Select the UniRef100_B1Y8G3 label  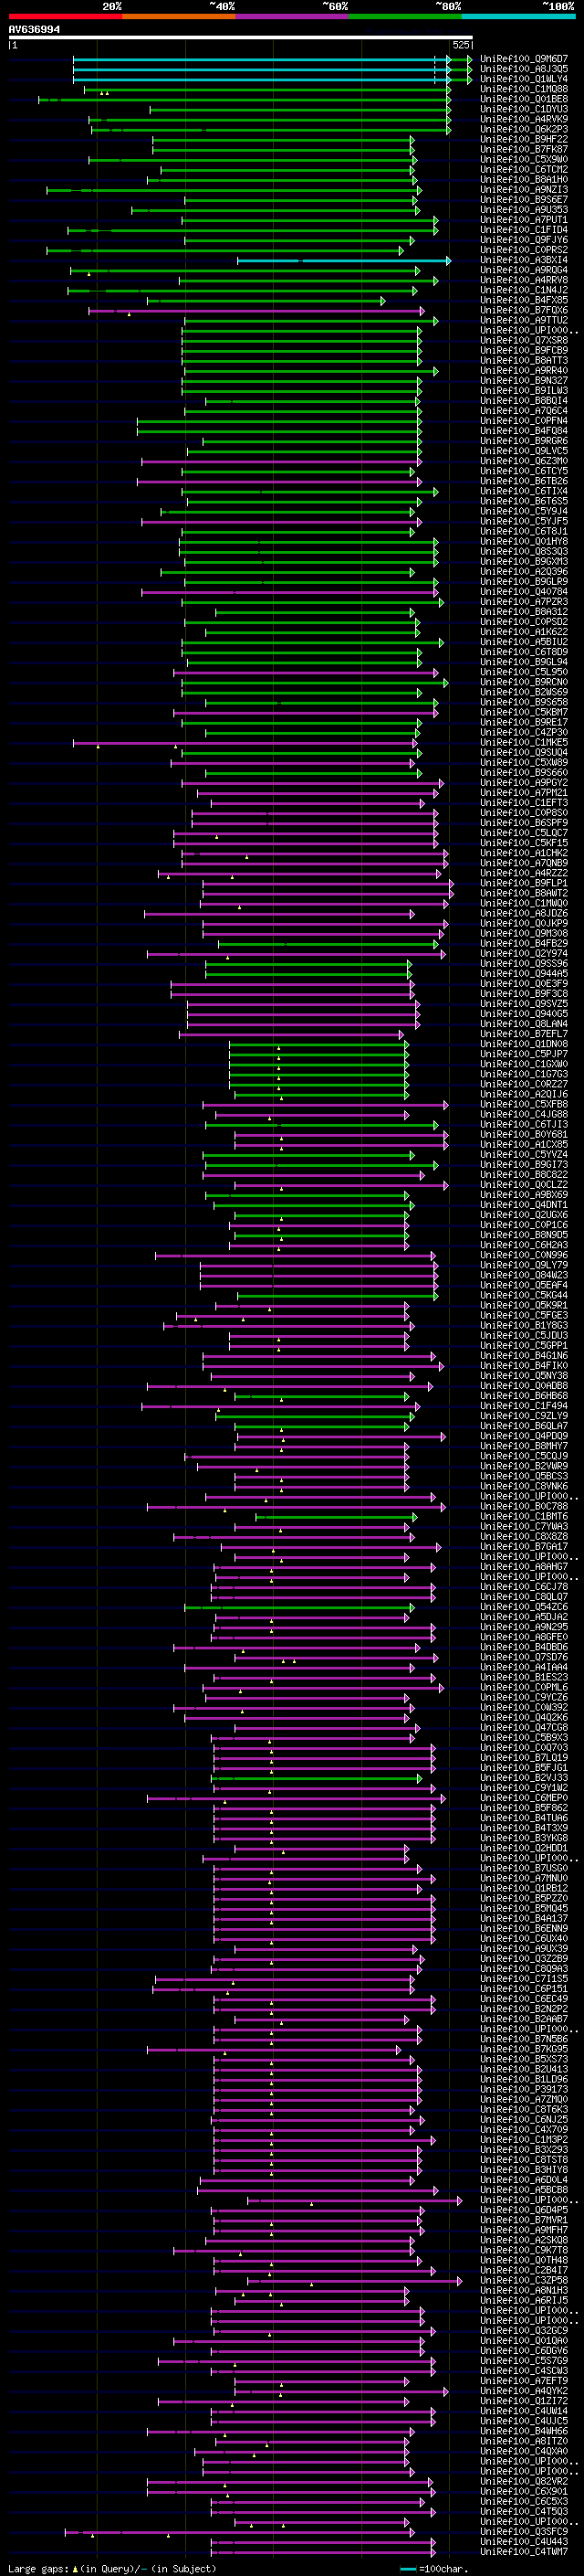coord(524,1325)
